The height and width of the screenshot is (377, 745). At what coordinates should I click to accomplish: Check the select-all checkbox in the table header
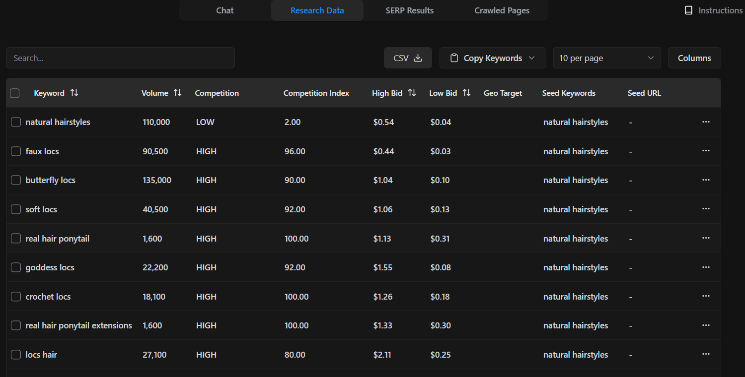[x=15, y=93]
